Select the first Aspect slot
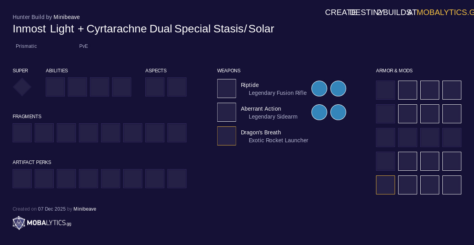474x245 pixels. coord(155,87)
